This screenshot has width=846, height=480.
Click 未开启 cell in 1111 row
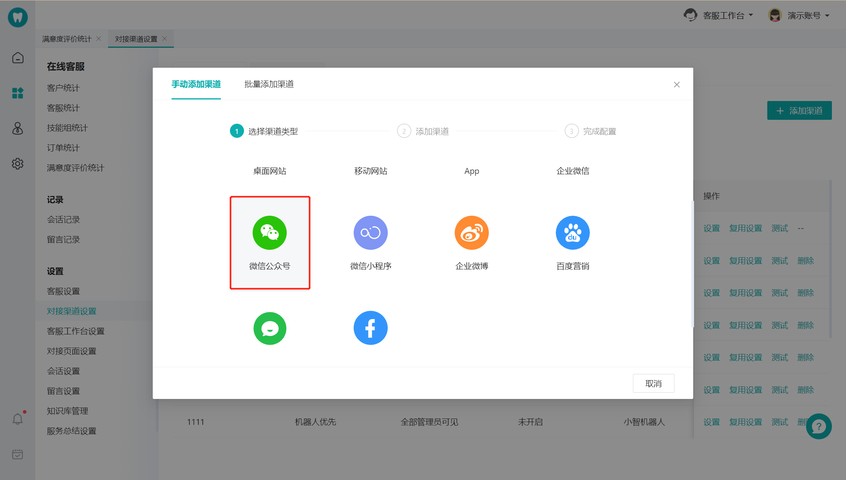tap(530, 422)
